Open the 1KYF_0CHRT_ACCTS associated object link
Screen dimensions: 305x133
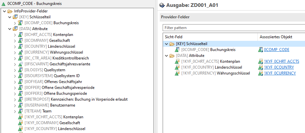281,62
